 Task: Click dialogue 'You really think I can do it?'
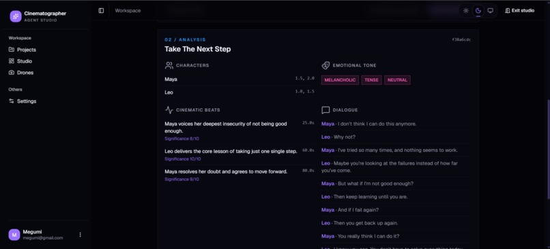point(368,236)
